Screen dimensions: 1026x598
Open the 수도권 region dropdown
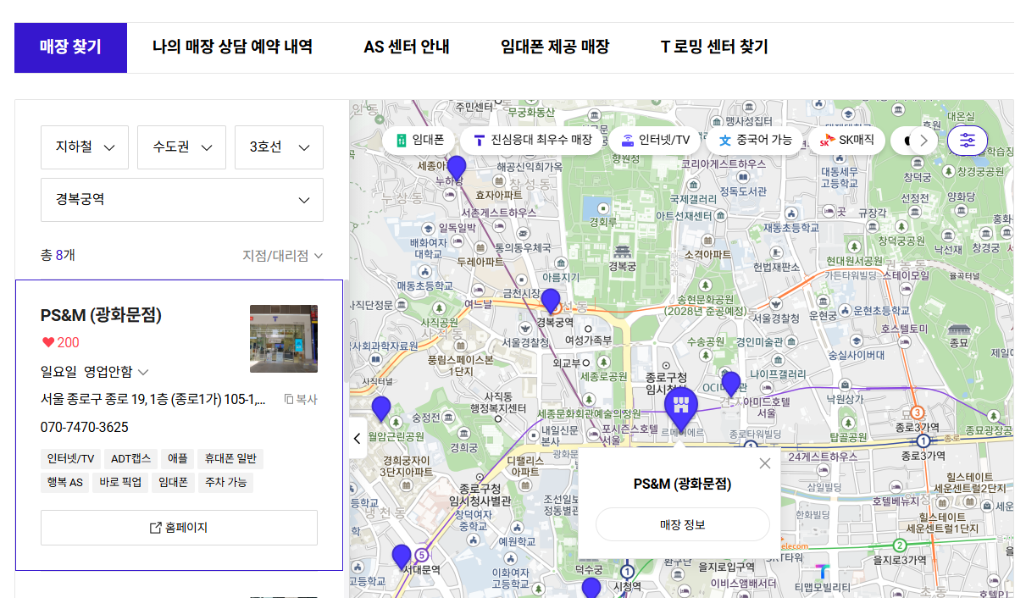point(182,147)
